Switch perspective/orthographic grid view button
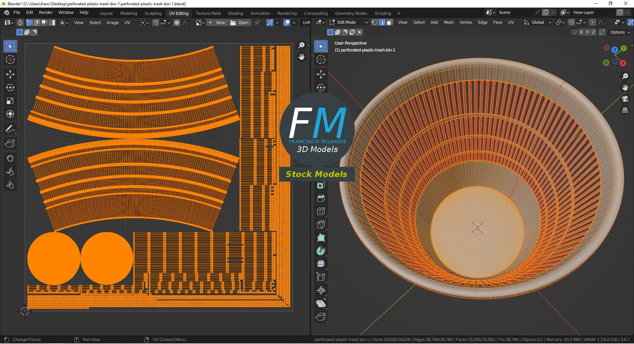This screenshot has width=634, height=344. pyautogui.click(x=625, y=110)
